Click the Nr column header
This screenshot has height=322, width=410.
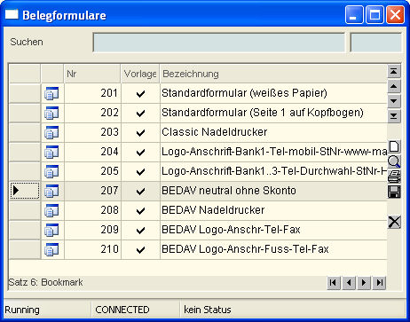point(92,74)
